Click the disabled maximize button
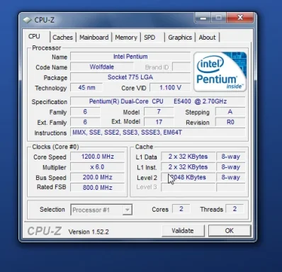 [218, 18]
